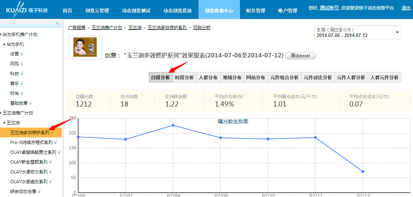Open the creative ad thumbnail image
Viewport: 413px width, 197px height.
point(85,47)
